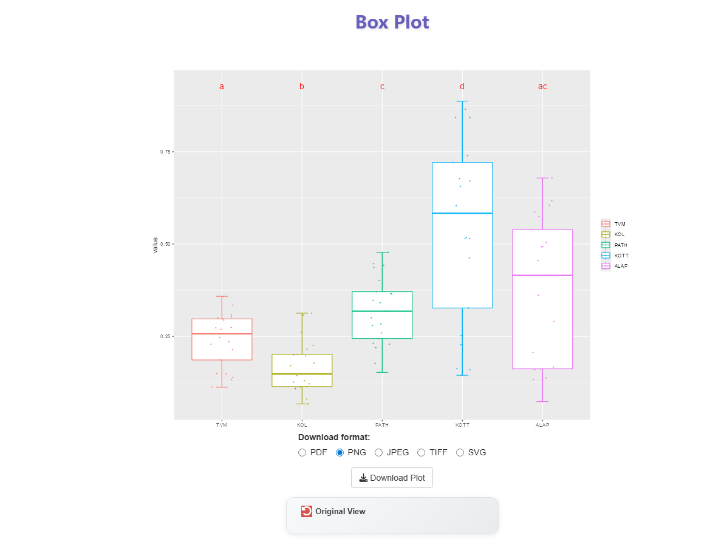This screenshot has width=727, height=553.
Task: Click the download arrow icon
Action: click(x=363, y=478)
